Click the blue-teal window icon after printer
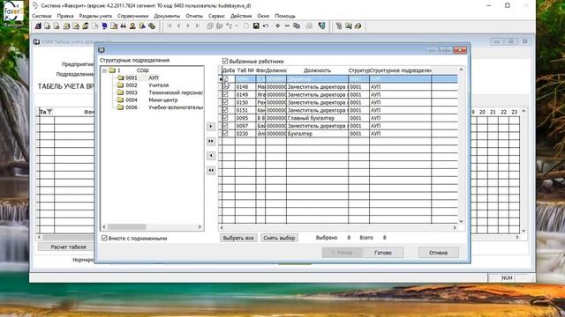This screenshot has width=565, height=317. click(321, 26)
